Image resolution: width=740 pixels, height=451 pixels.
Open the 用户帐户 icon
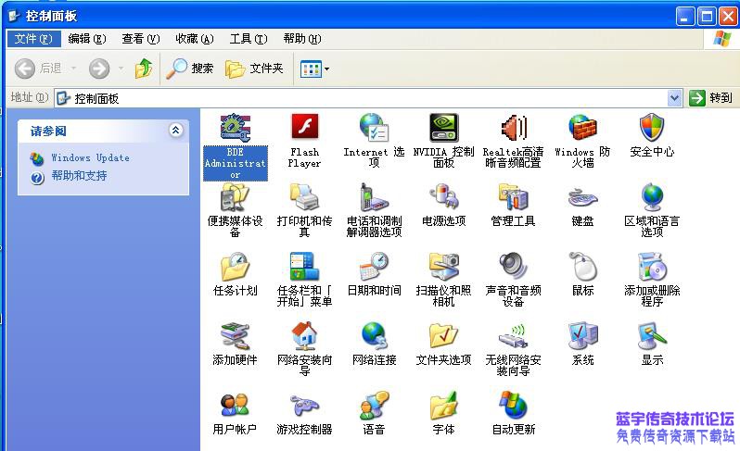[235, 406]
